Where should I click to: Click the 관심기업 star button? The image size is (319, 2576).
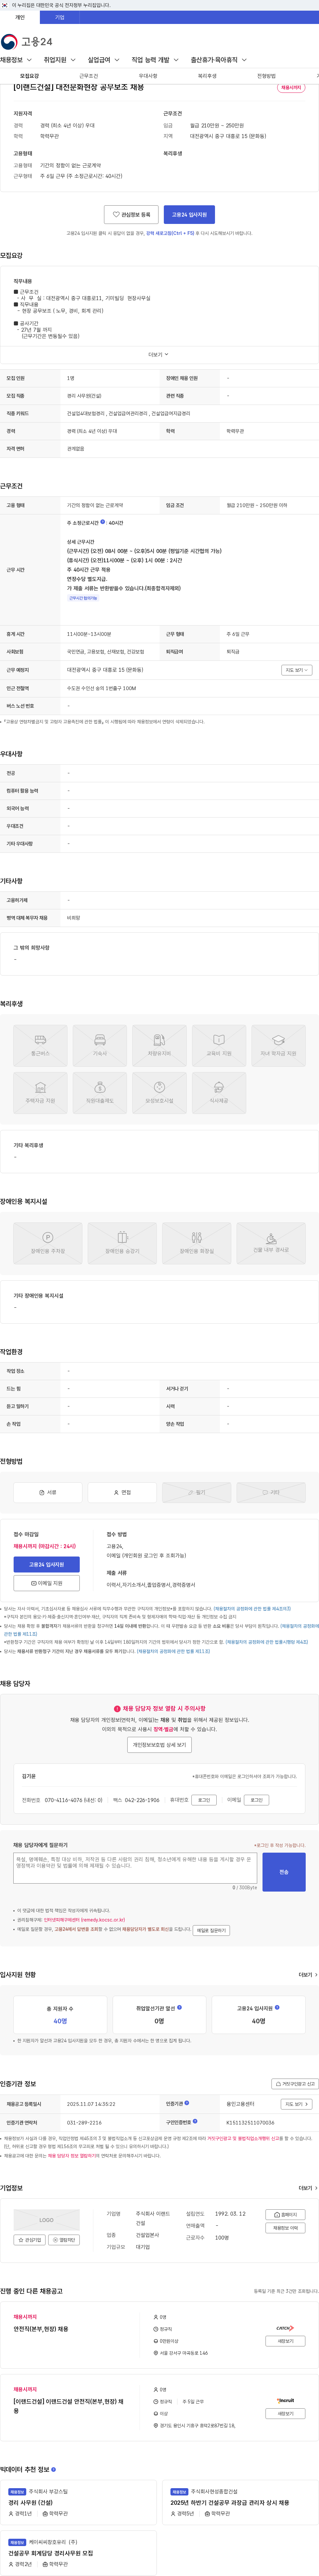[x=30, y=2240]
